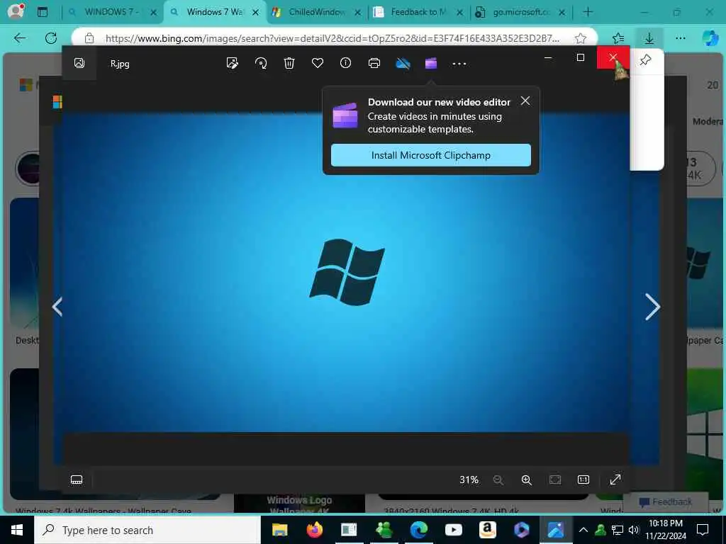Show file info with the info icon
Screen dimensions: 726x544
[346, 63]
